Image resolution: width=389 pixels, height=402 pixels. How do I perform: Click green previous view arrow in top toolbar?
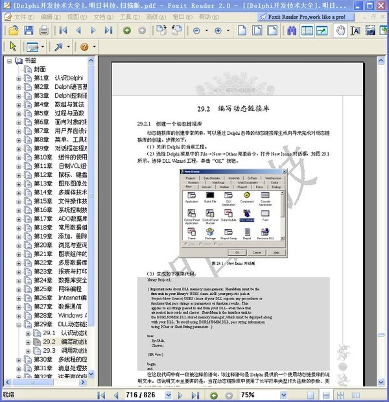tap(127, 30)
